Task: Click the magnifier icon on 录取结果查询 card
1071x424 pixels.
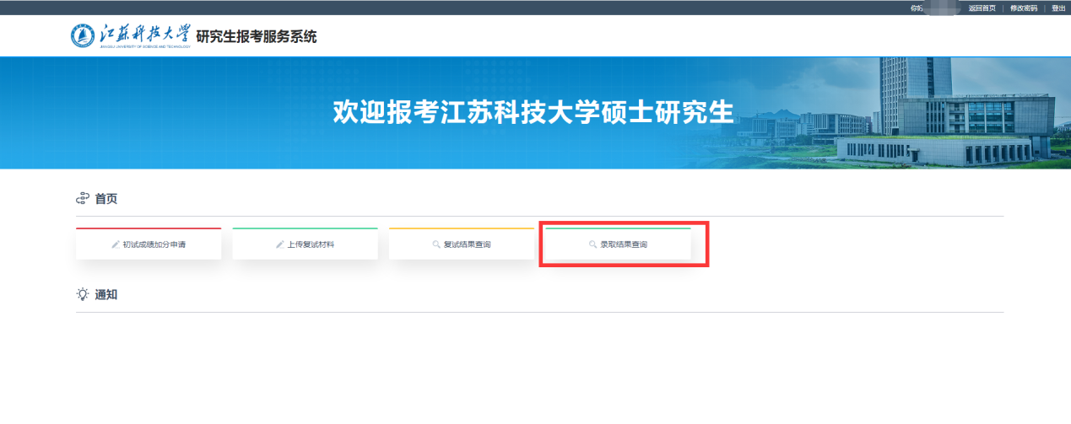Action: click(593, 244)
